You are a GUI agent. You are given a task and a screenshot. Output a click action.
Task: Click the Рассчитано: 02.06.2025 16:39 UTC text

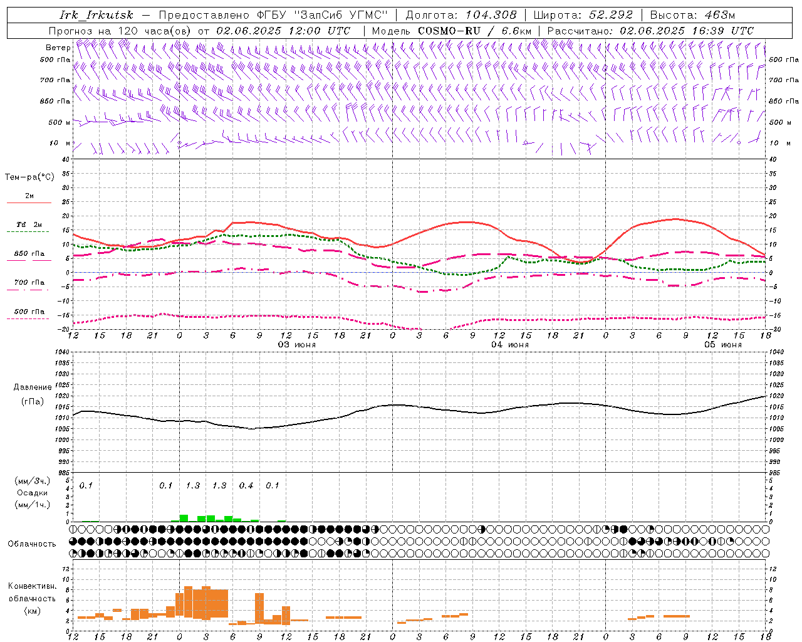click(x=650, y=31)
